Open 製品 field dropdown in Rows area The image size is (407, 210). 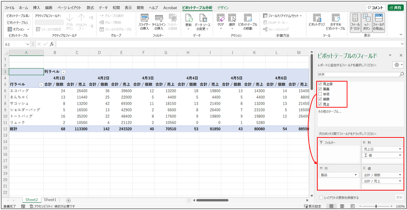pos(356,175)
